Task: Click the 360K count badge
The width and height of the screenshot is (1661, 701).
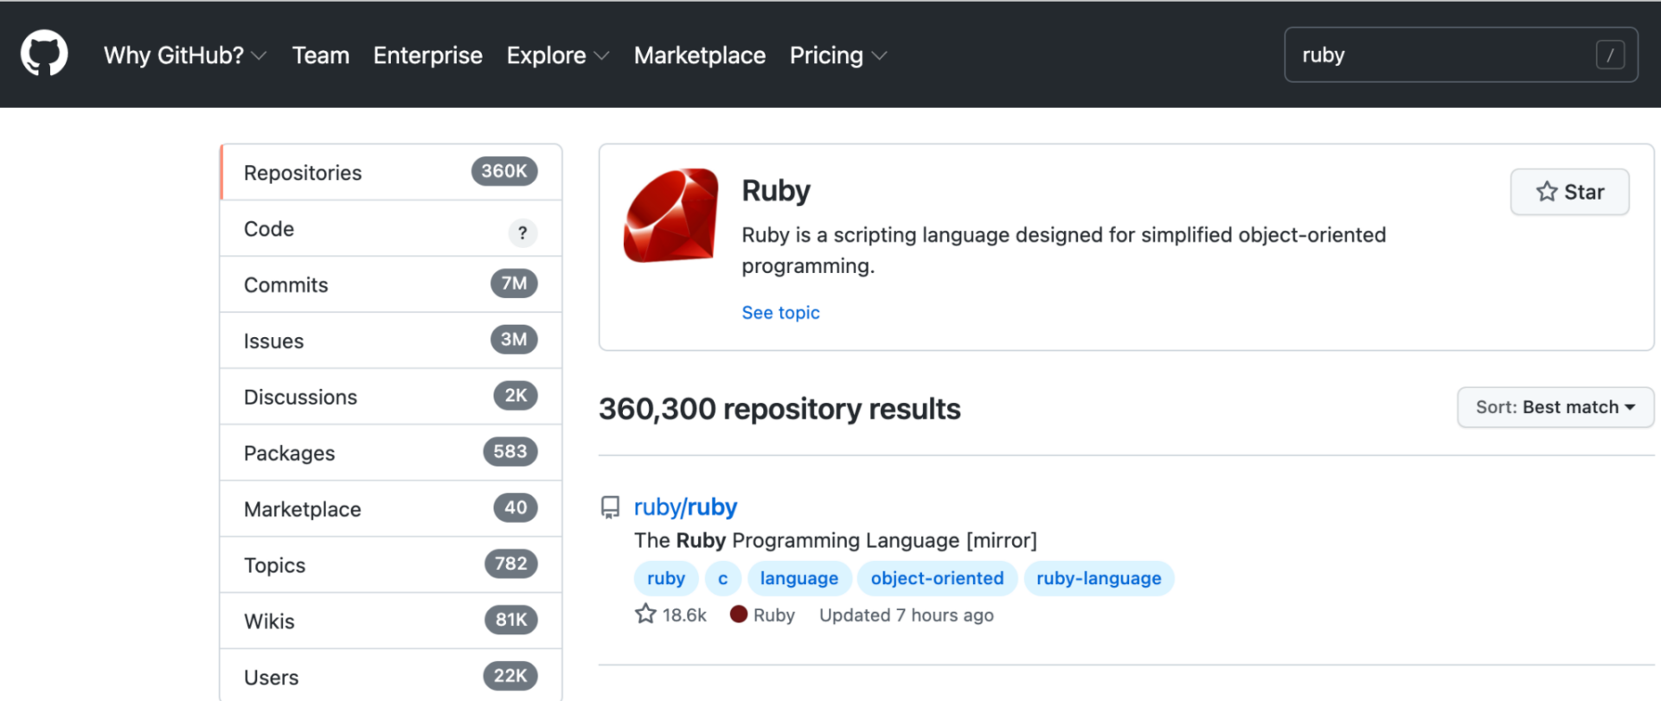Action: (x=504, y=171)
